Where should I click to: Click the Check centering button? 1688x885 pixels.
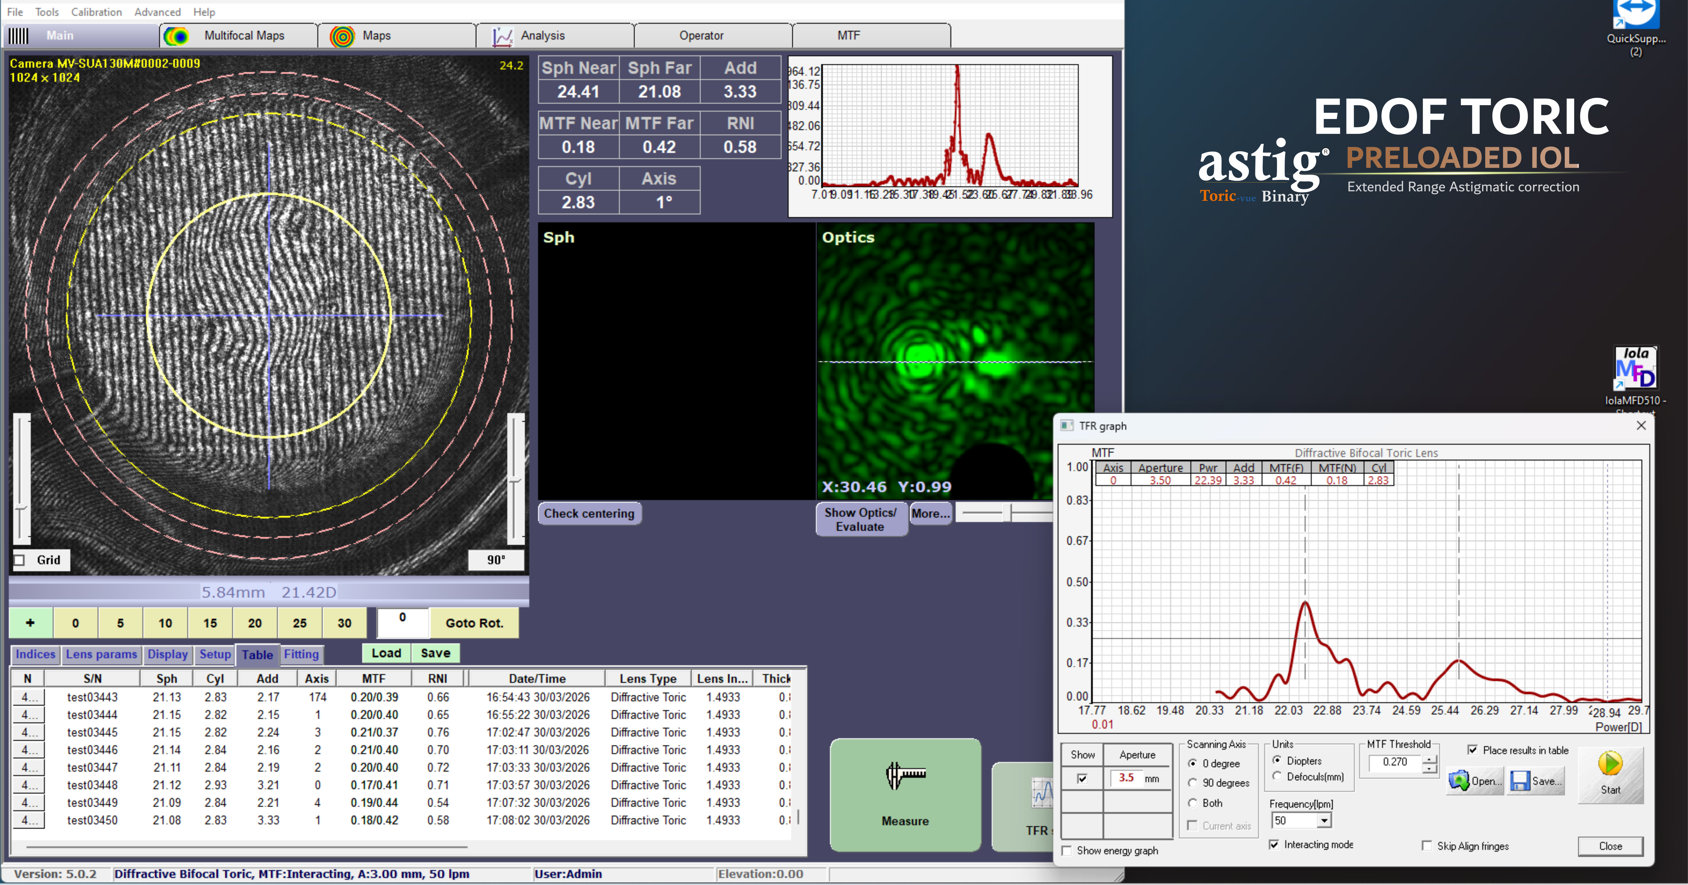tap(589, 513)
